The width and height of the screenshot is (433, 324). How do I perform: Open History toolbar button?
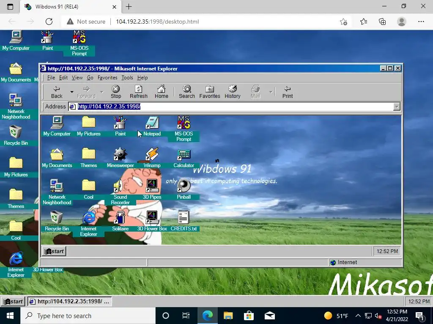(233, 92)
